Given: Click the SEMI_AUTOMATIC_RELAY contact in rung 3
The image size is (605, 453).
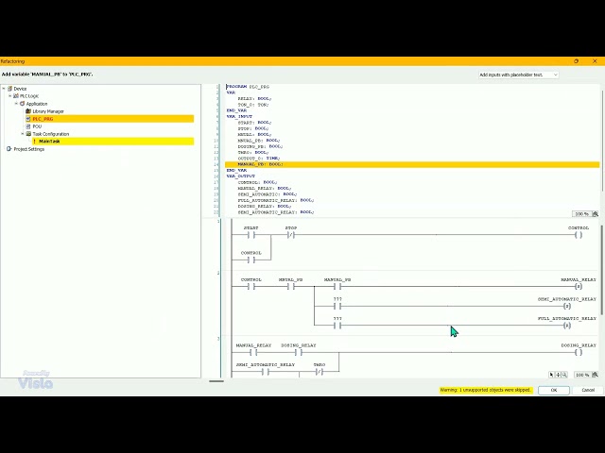Looking at the screenshot, I should [x=265, y=372].
